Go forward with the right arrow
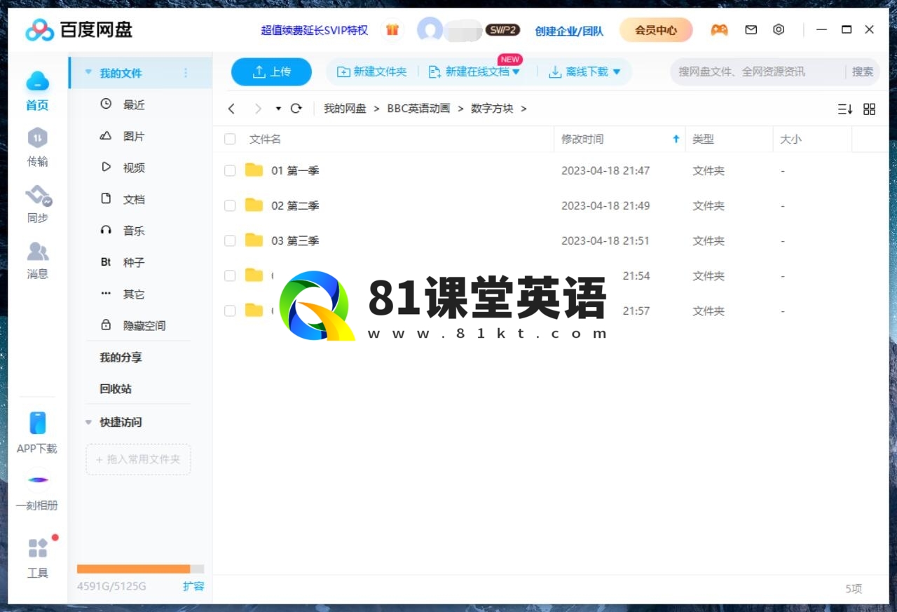897x612 pixels. click(258, 109)
